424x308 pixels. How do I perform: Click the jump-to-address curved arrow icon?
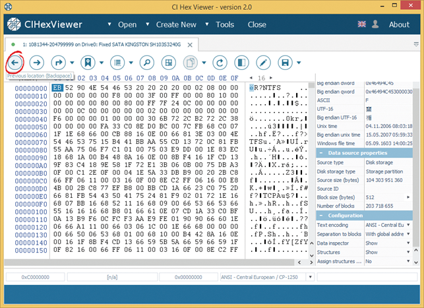(59, 63)
